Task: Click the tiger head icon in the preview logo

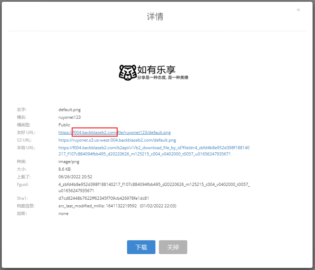Action: [x=127, y=72]
